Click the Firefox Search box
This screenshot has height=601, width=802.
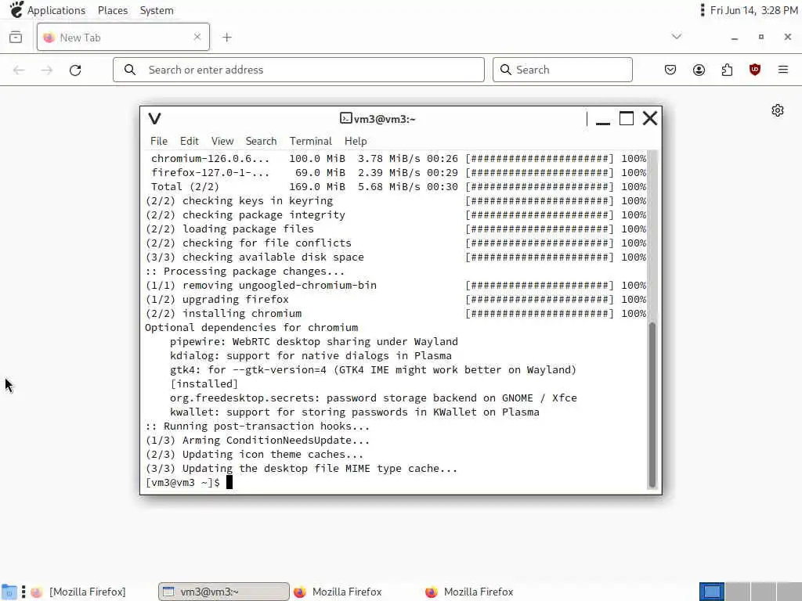tap(562, 70)
